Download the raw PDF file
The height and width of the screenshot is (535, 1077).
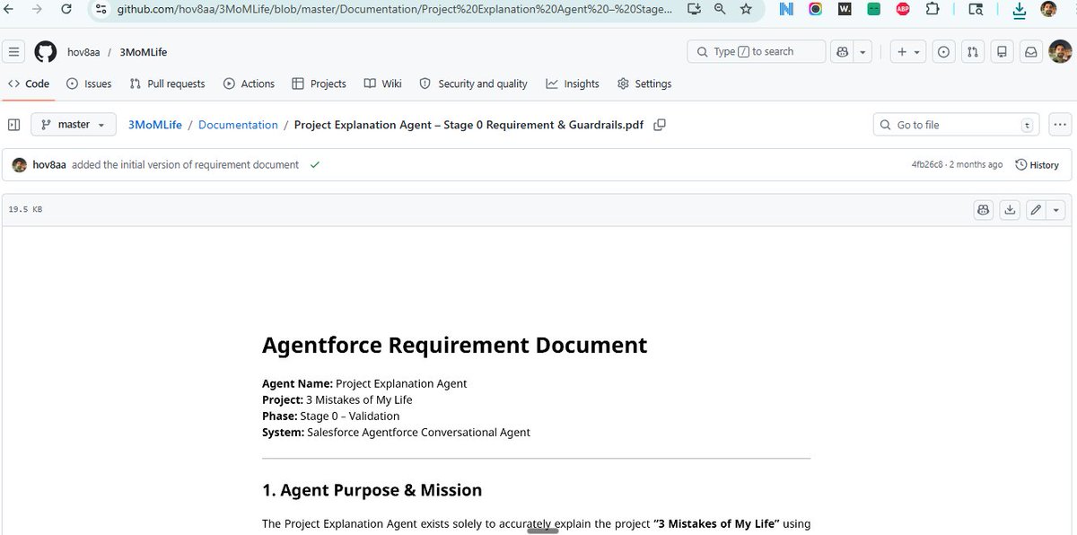(x=1010, y=209)
